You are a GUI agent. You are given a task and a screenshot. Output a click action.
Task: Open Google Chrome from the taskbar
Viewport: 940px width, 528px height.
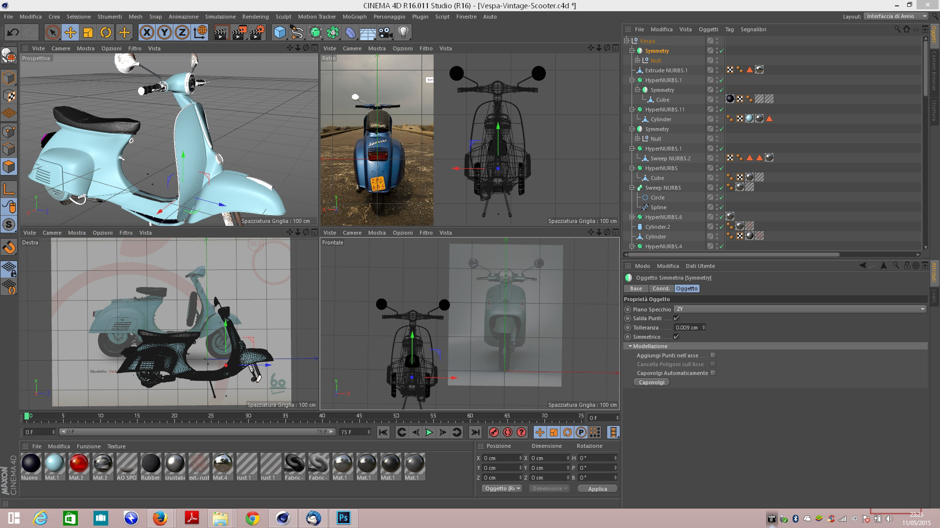pos(252,518)
